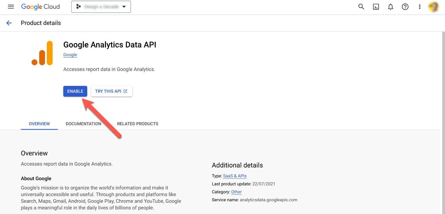Activate Cloud Shell terminal icon
This screenshot has height=214, width=445.
coord(376,7)
